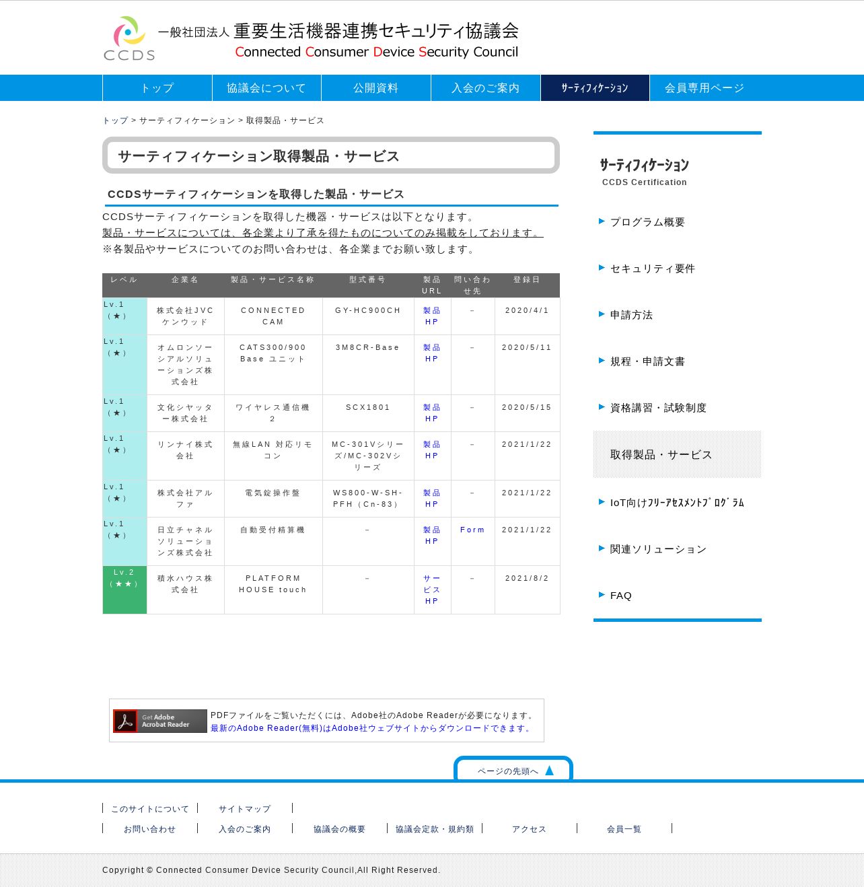Image resolution: width=864 pixels, height=887 pixels.
Task: Open the 入会のご案内 navigation tab
Action: pyautogui.click(x=486, y=88)
